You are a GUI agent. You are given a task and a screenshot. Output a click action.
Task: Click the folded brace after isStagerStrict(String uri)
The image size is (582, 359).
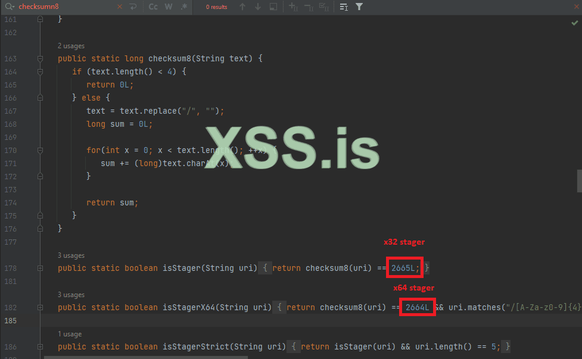click(294, 346)
